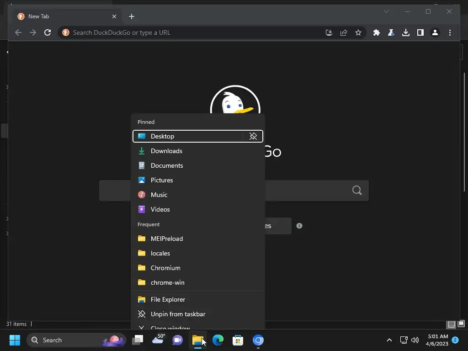Open the Music pinned folder
468x351 pixels.
point(197,195)
